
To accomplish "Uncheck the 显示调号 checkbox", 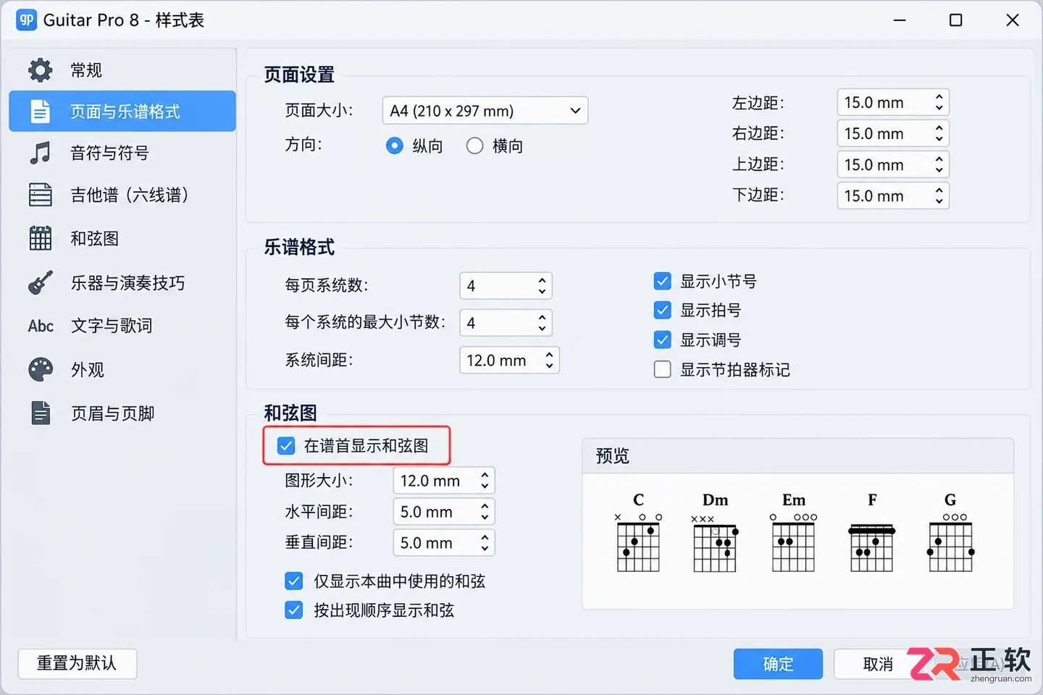I will [x=663, y=340].
